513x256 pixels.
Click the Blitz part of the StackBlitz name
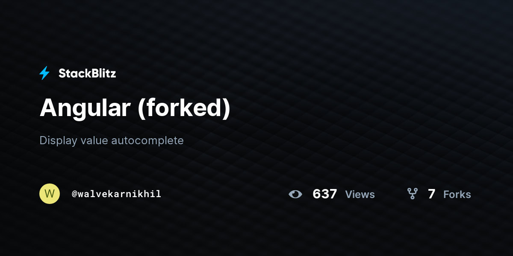(x=102, y=73)
